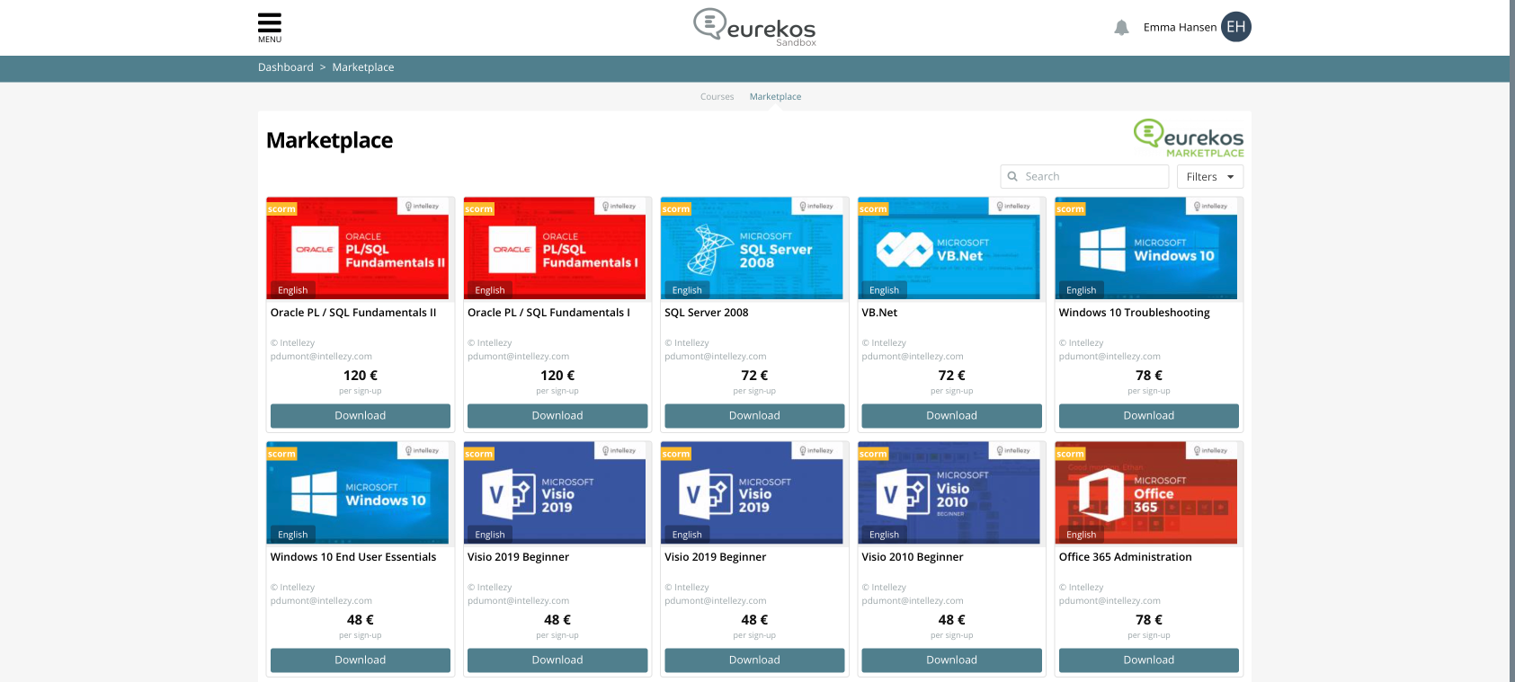Viewport: 1515px width, 682px height.
Task: Click the intellezy logo on Office 365 card
Action: click(1210, 451)
